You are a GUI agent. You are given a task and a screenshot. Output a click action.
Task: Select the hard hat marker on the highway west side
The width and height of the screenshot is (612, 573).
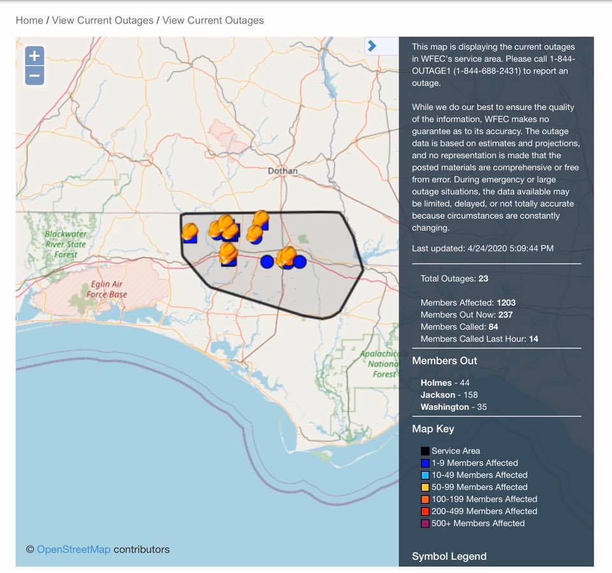pyautogui.click(x=228, y=254)
